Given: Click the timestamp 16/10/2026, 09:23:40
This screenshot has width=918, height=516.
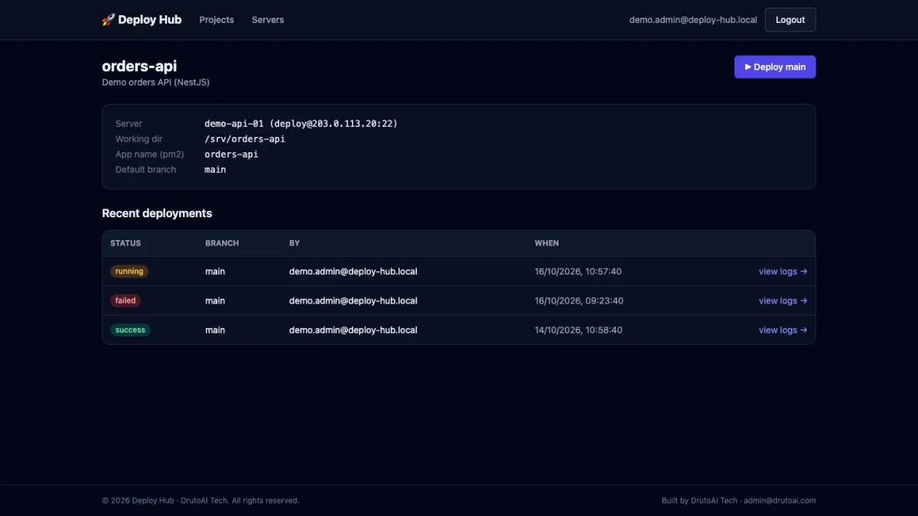Looking at the screenshot, I should point(579,300).
